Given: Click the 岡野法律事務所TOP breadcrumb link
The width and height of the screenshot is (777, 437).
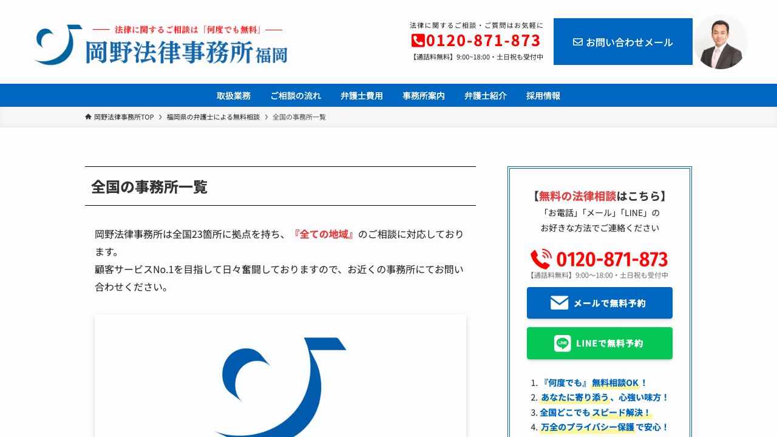Looking at the screenshot, I should click(122, 117).
